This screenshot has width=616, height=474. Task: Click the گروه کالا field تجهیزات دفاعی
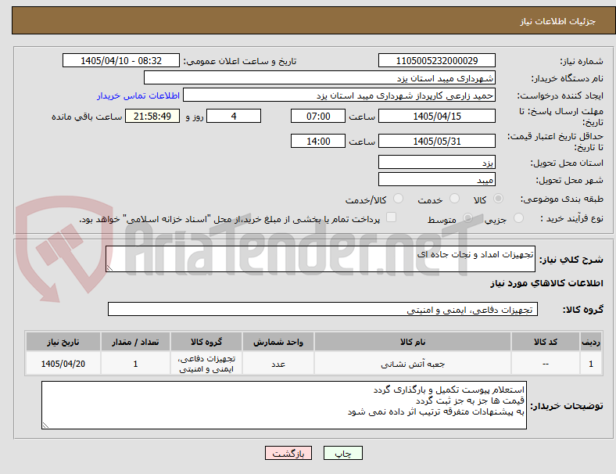click(x=323, y=309)
